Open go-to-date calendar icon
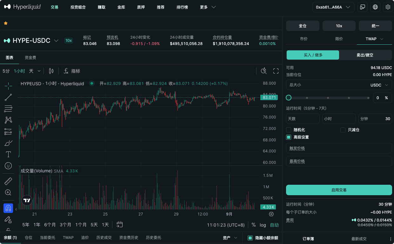 [119, 225]
